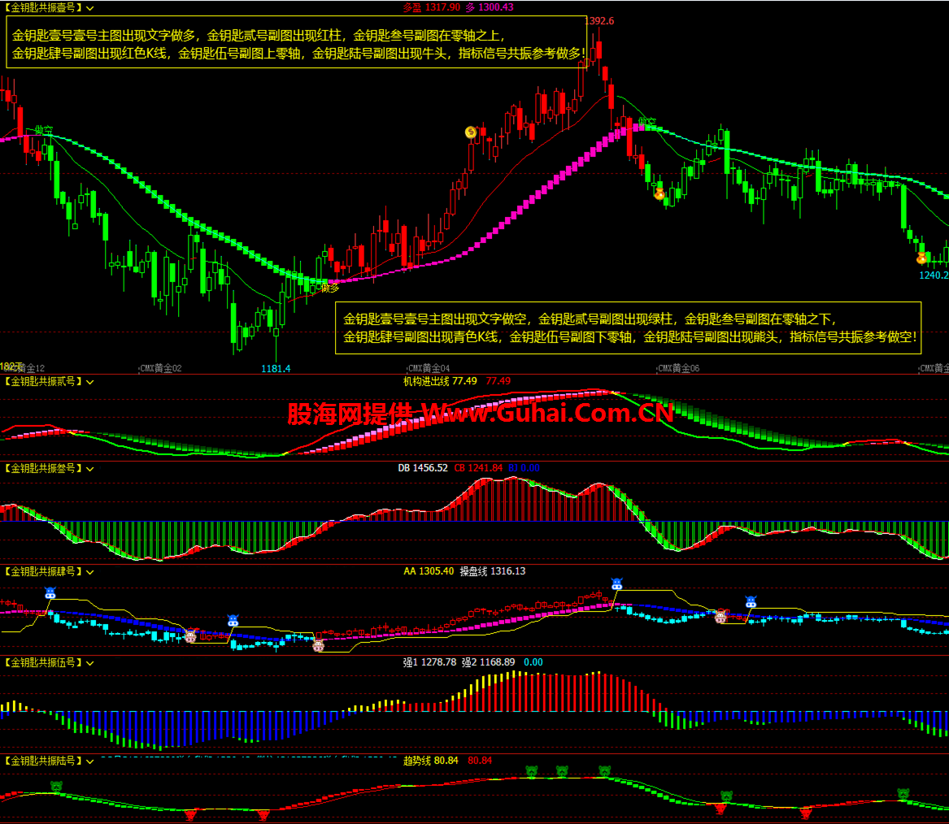Click the money bag icon beside the 1240.2 label
The height and width of the screenshot is (824, 949).
(921, 258)
